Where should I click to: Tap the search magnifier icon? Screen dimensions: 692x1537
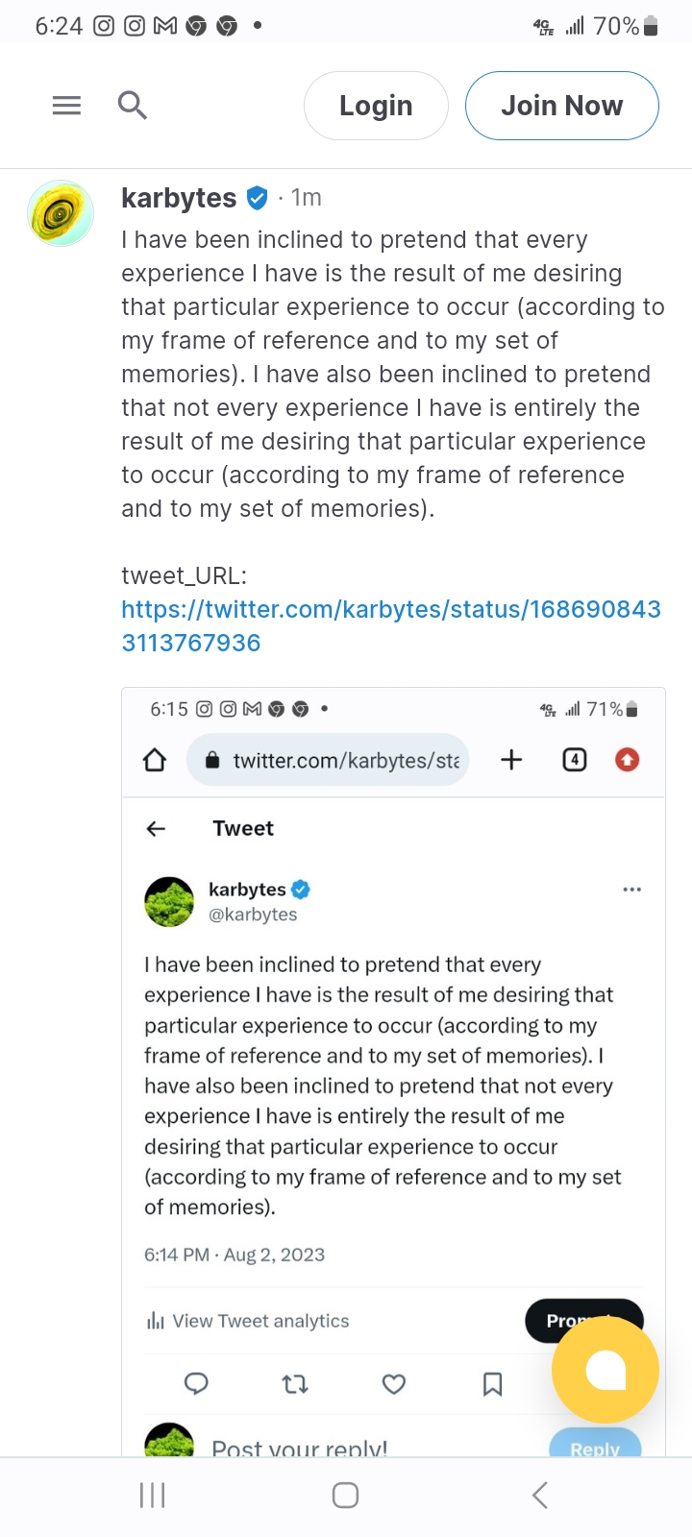132,105
